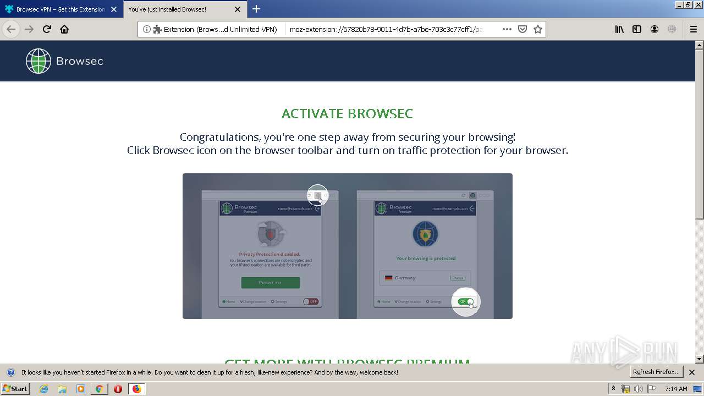This screenshot has width=704, height=396.
Task: Open Chrome from the taskbar
Action: pos(99,389)
